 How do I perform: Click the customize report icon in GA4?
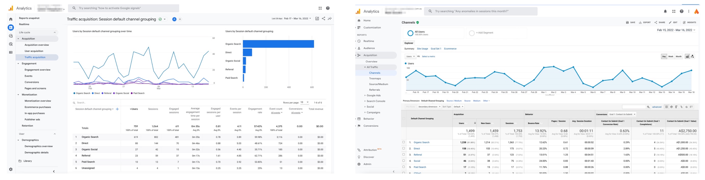(317, 19)
